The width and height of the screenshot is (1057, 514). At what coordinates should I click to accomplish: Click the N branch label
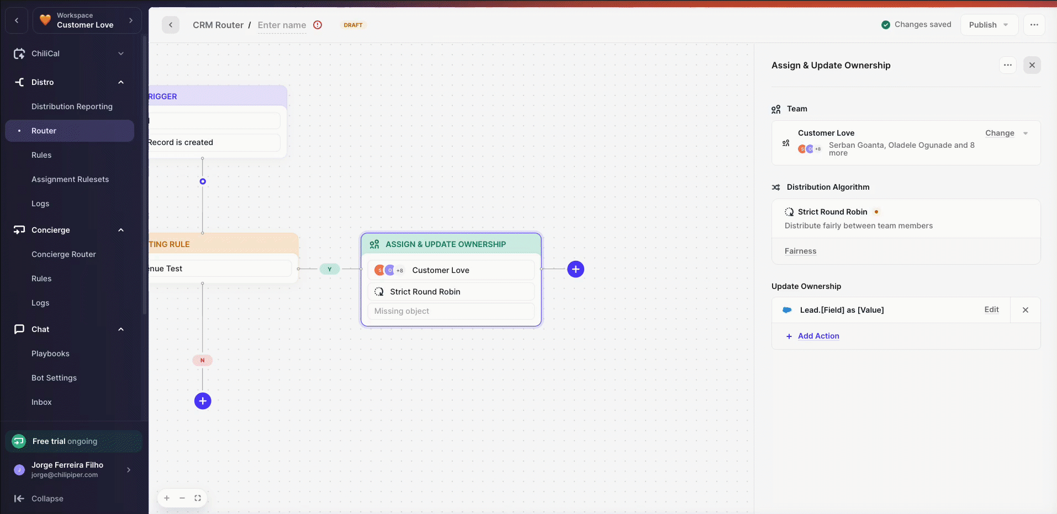pyautogui.click(x=203, y=360)
